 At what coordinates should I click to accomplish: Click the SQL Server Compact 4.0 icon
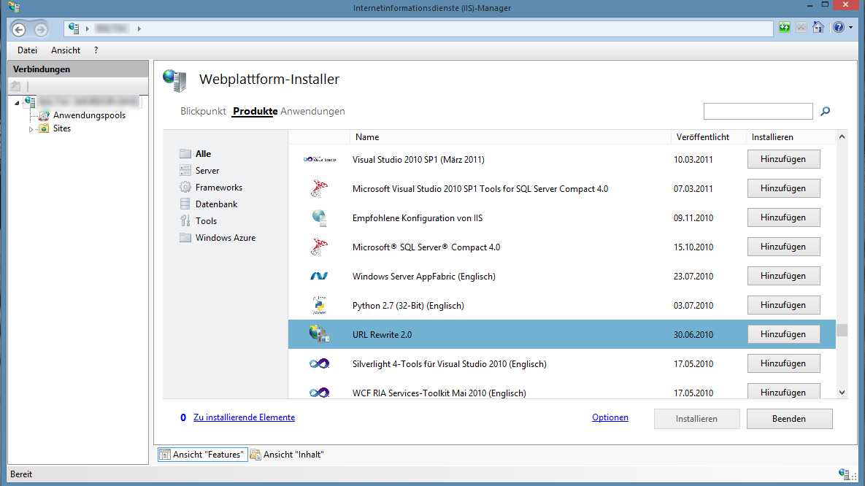(319, 247)
